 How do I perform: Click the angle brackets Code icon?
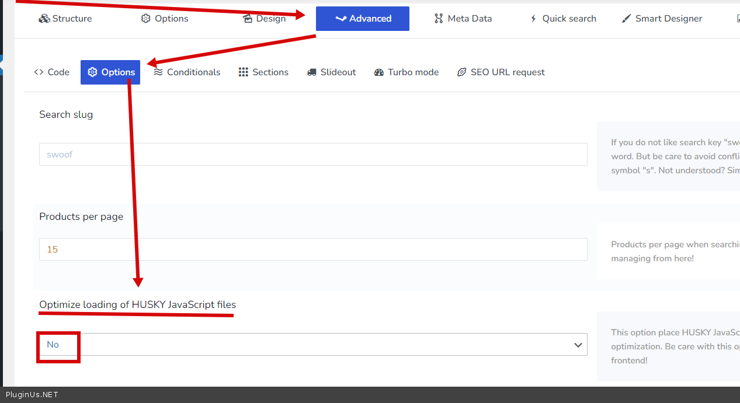coord(39,72)
